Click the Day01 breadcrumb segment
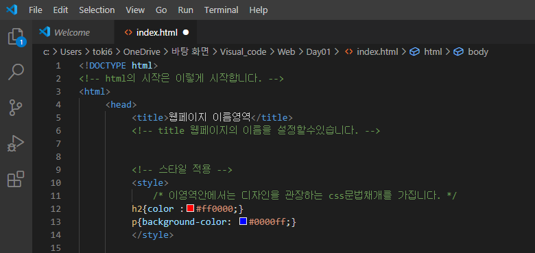535x253 pixels. click(x=318, y=52)
